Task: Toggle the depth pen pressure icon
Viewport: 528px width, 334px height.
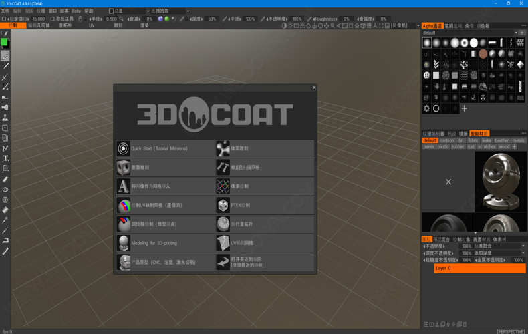Action: click(x=182, y=19)
